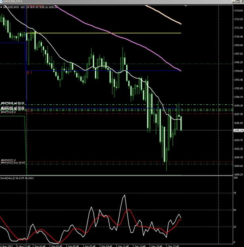This screenshot has width=244, height=247.
Task: Click the 1692.35 price axis label
Action: (238, 149)
